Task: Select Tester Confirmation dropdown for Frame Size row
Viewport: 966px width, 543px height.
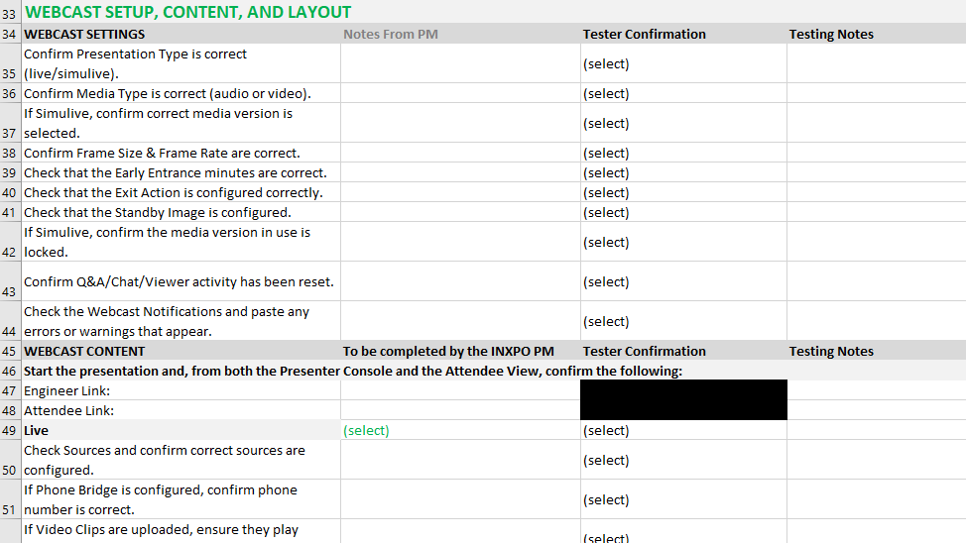Action: tap(606, 154)
